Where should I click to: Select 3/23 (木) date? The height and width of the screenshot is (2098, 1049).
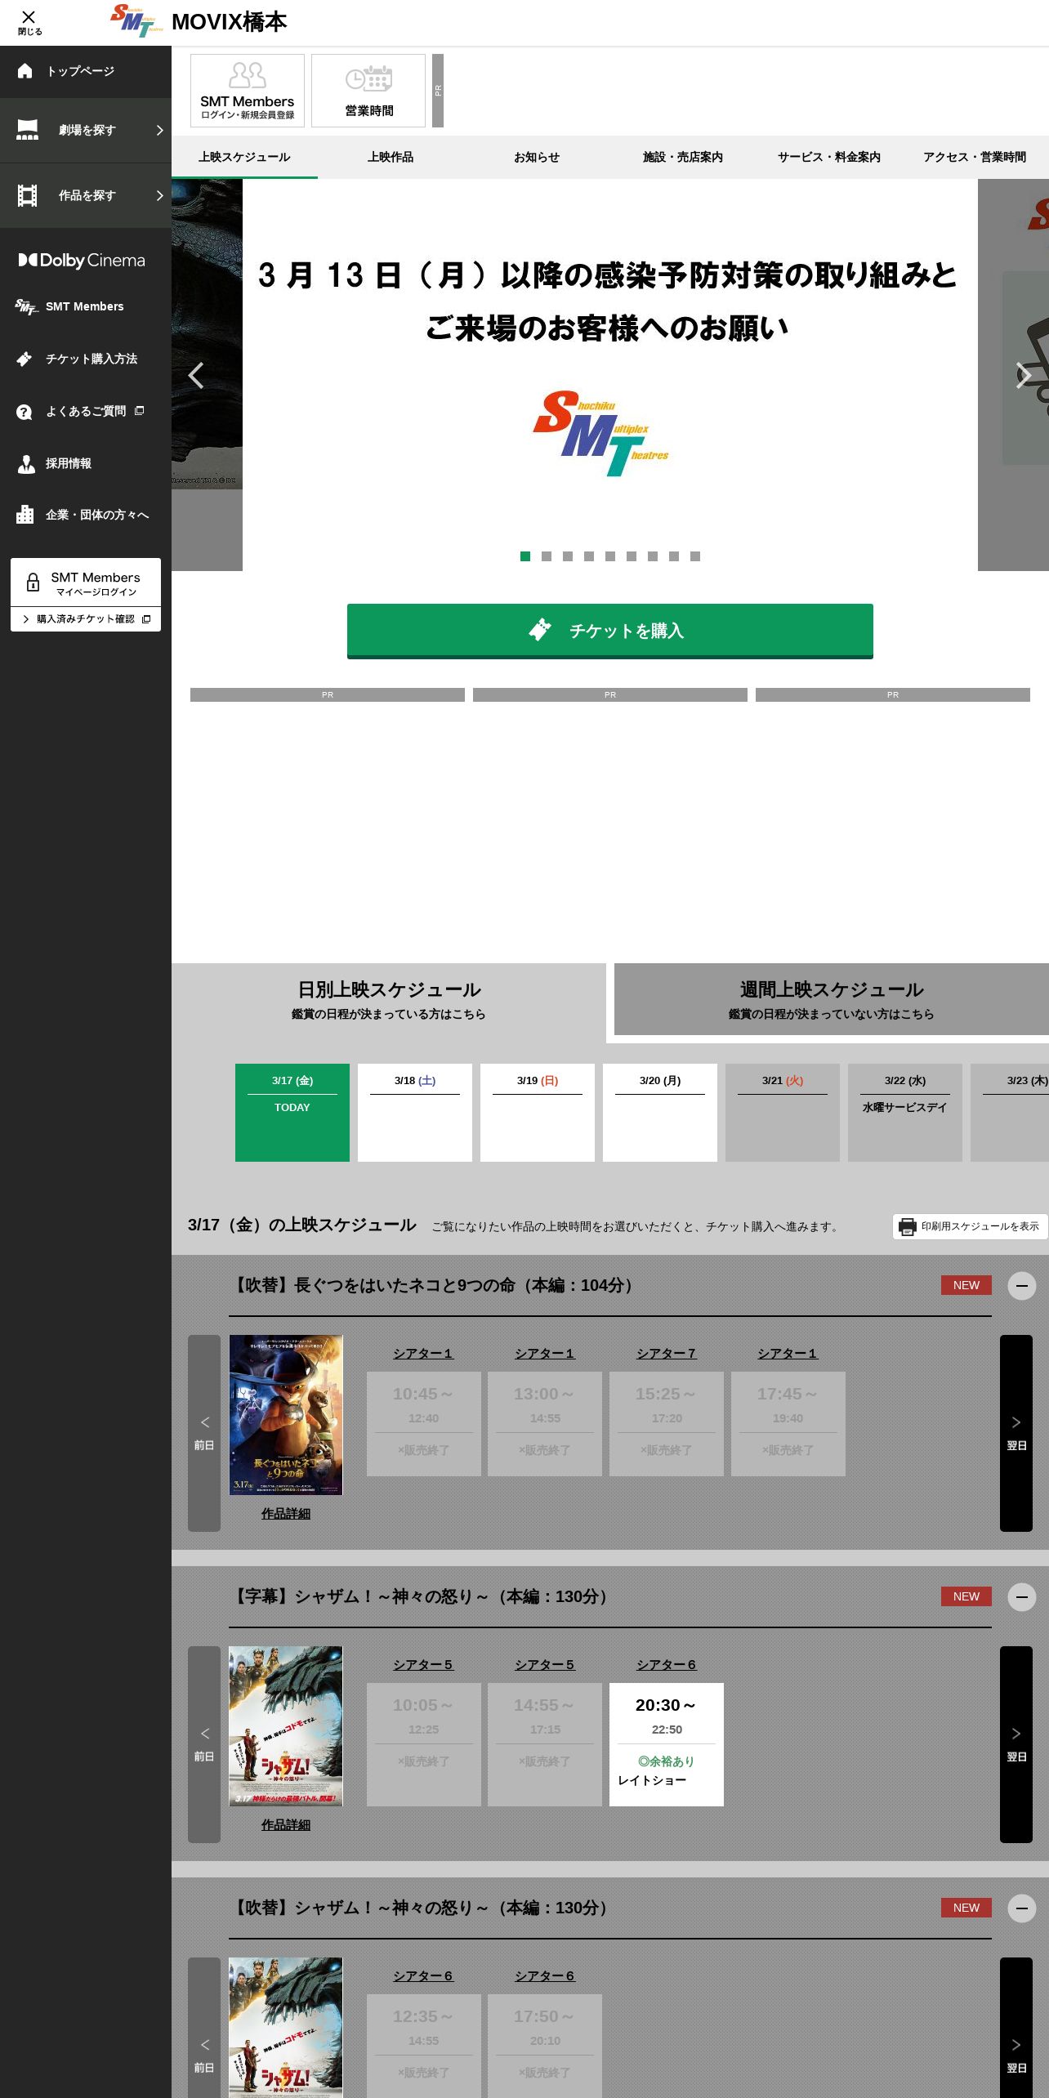[1010, 1113]
